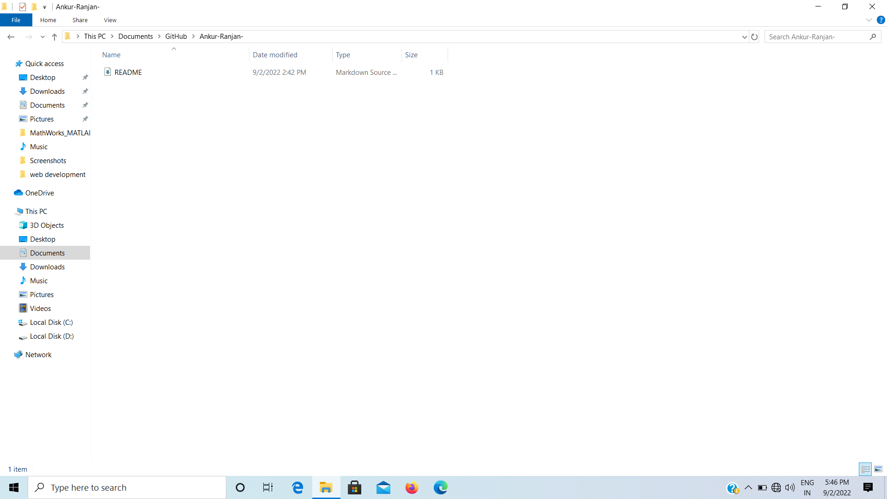Viewport: 887px width, 499px height.
Task: Select the README markdown file icon
Action: [107, 72]
